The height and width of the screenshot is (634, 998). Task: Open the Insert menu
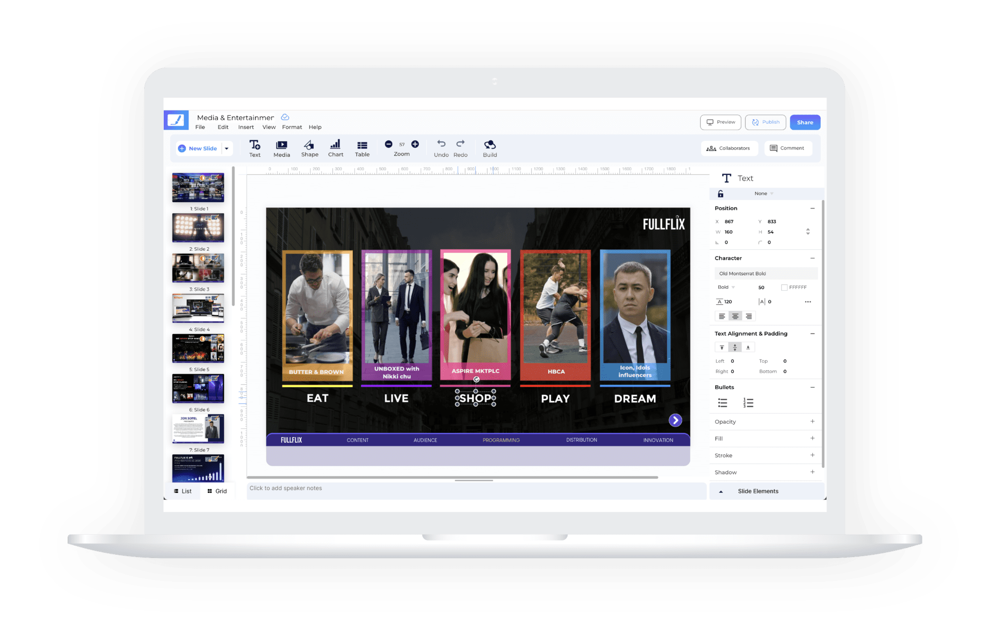click(246, 127)
